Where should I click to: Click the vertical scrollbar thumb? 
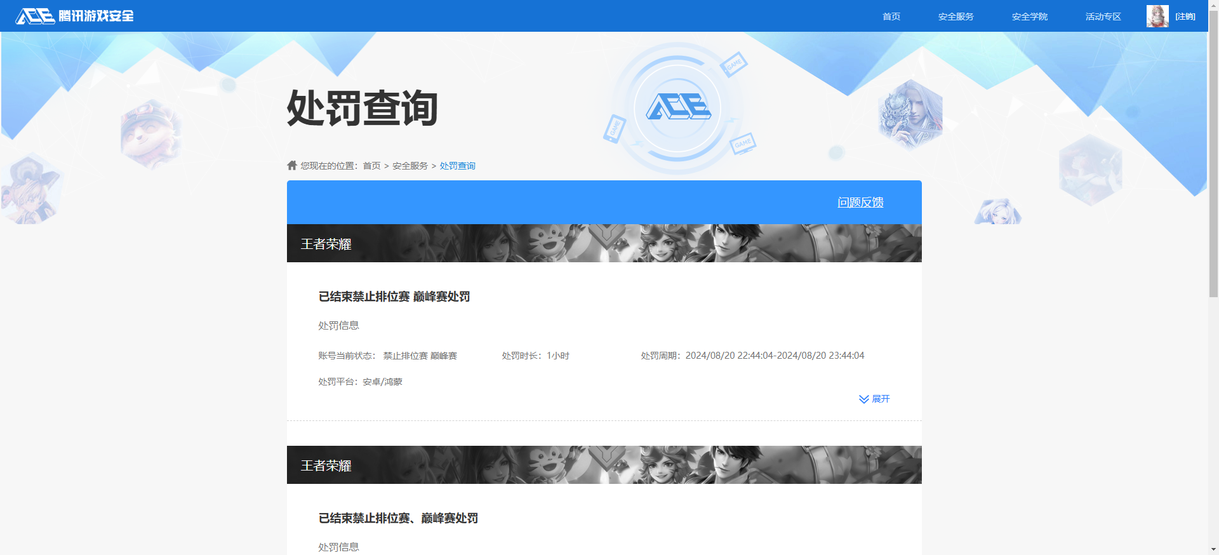tap(1213, 154)
